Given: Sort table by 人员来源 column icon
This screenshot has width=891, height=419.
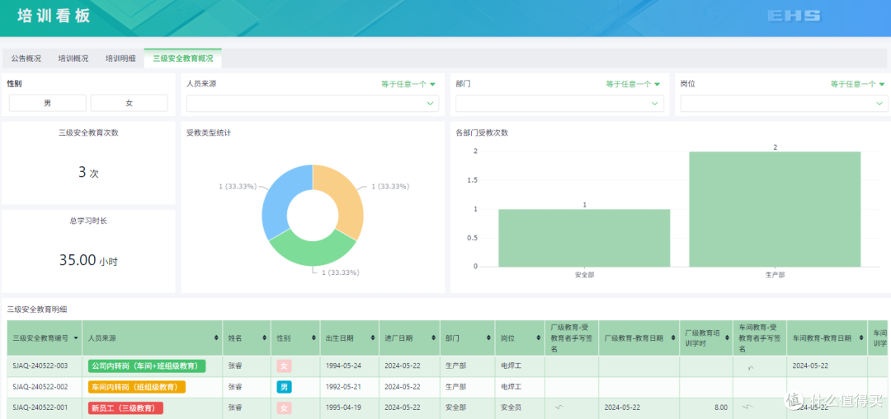Looking at the screenshot, I should coord(216,338).
